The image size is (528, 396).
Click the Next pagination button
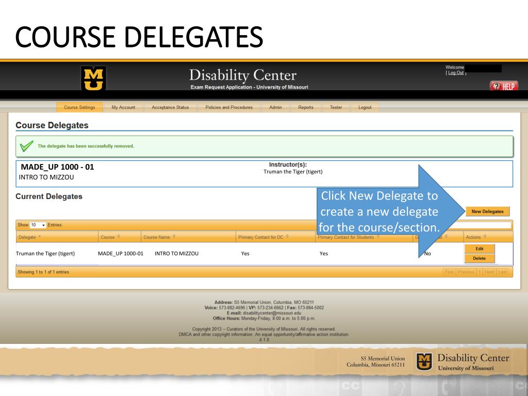click(489, 272)
